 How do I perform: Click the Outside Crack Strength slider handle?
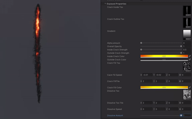[181, 53]
